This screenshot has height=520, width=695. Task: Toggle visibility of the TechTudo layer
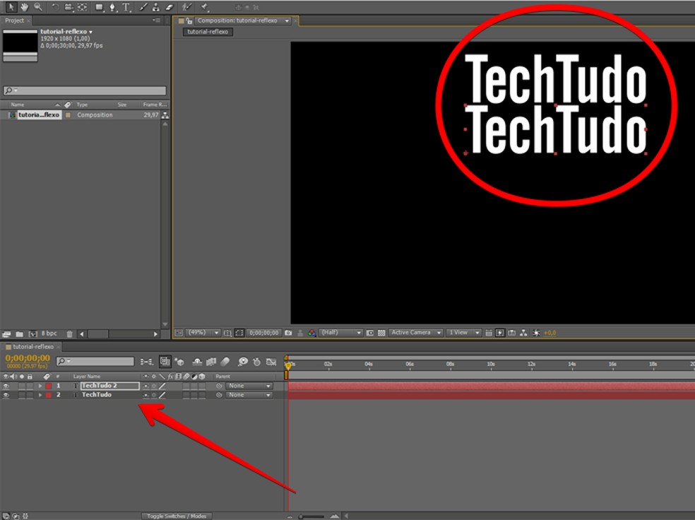[x=6, y=395]
